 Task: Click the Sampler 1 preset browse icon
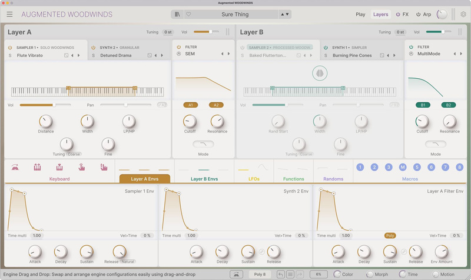coord(66,55)
